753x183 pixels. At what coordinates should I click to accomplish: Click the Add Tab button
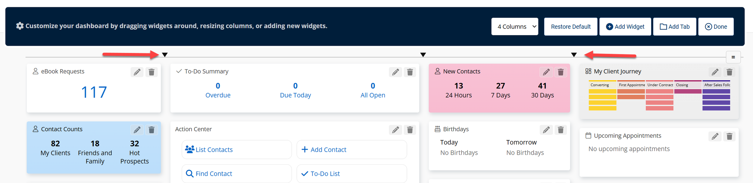pos(675,26)
